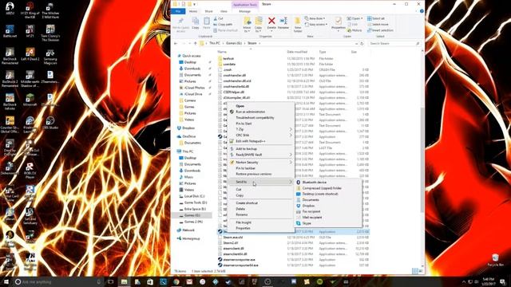
Task: Click the Back arrow in Explorer
Action: [176, 43]
